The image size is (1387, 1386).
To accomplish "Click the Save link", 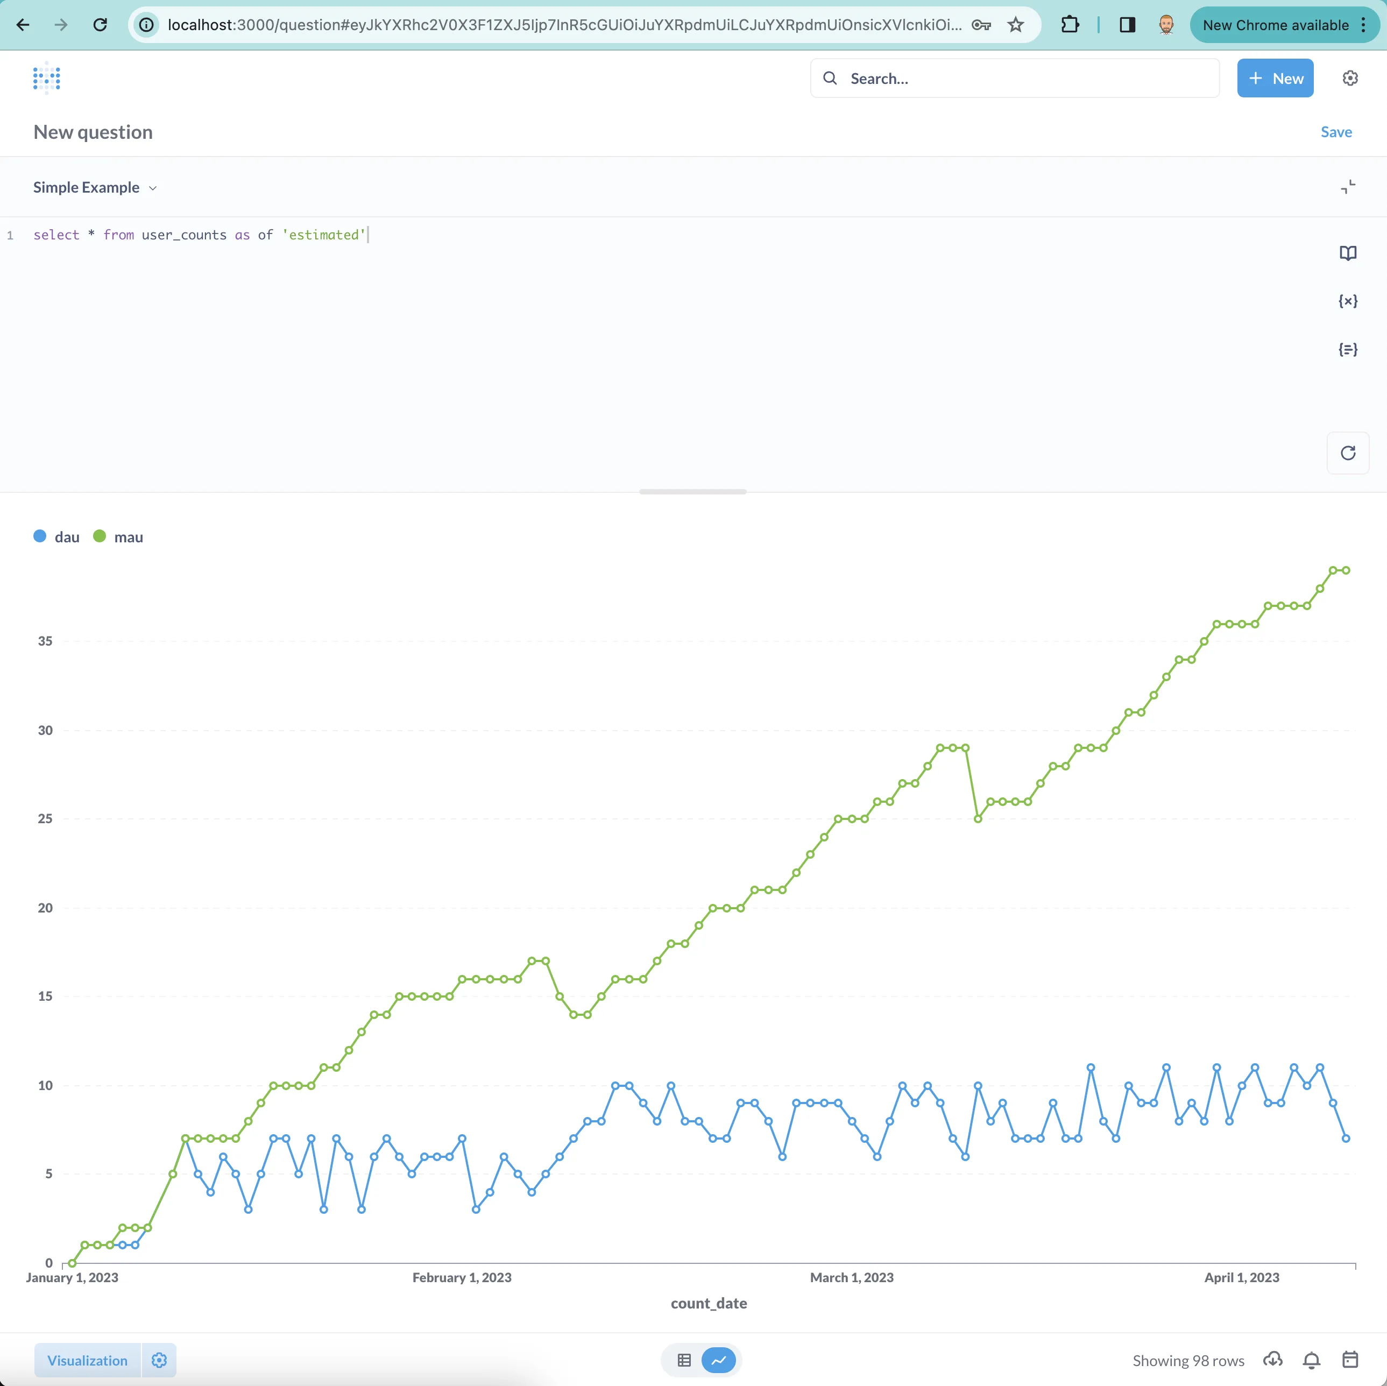I will pos(1335,132).
